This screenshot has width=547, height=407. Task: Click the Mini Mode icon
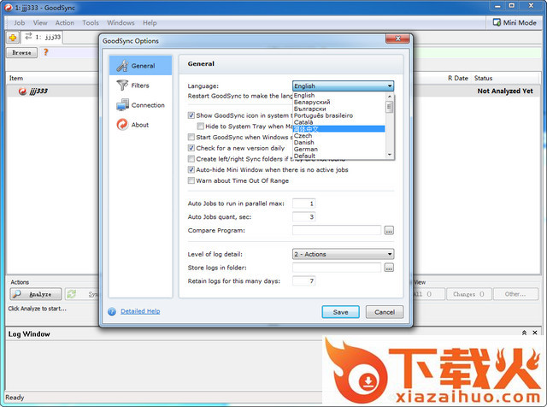[497, 22]
